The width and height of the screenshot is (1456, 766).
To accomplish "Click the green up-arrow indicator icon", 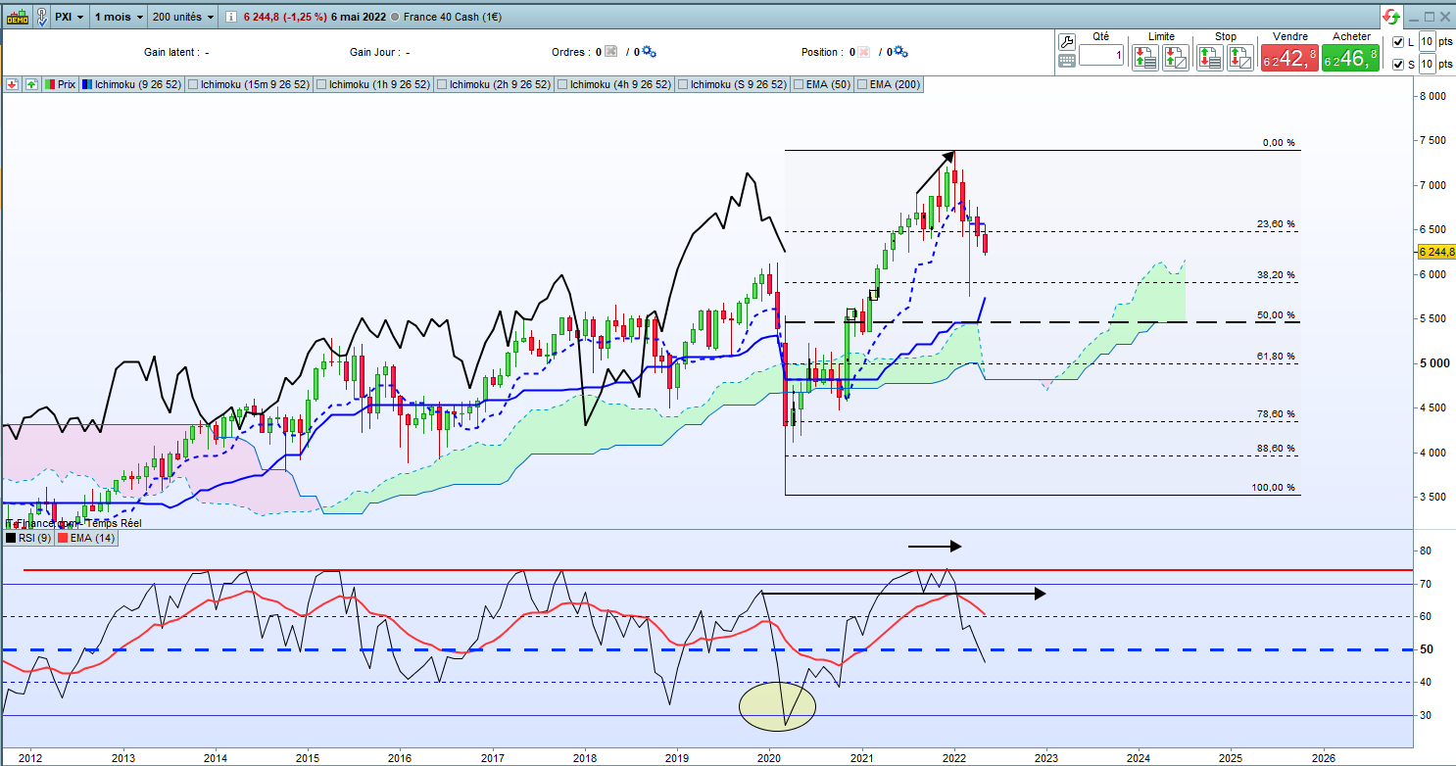I will [31, 84].
